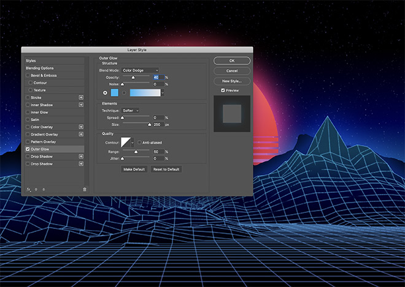The width and height of the screenshot is (405, 287).
Task: Click plus icon beside Color Overlay
Action: coord(81,127)
